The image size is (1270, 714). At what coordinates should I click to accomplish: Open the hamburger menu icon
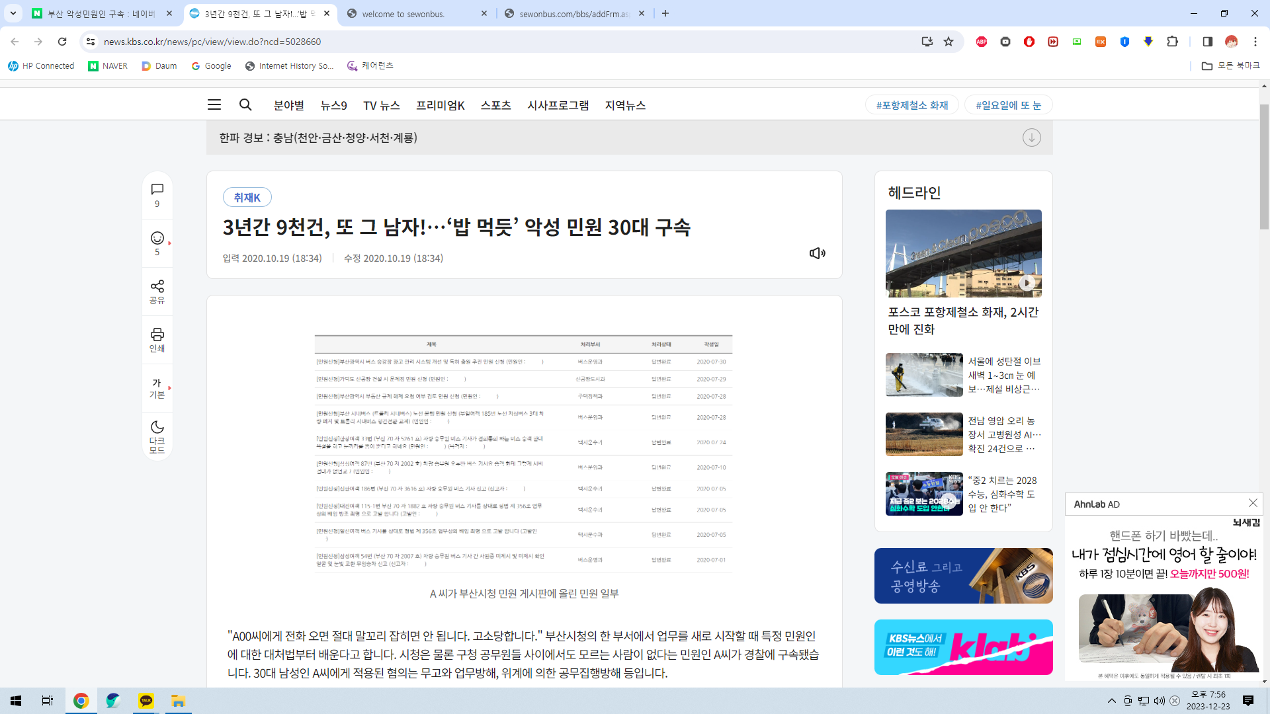pos(214,105)
